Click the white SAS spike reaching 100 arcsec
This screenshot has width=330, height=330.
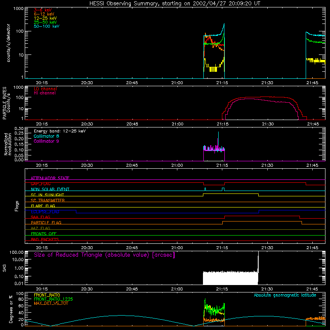(x=258, y=261)
